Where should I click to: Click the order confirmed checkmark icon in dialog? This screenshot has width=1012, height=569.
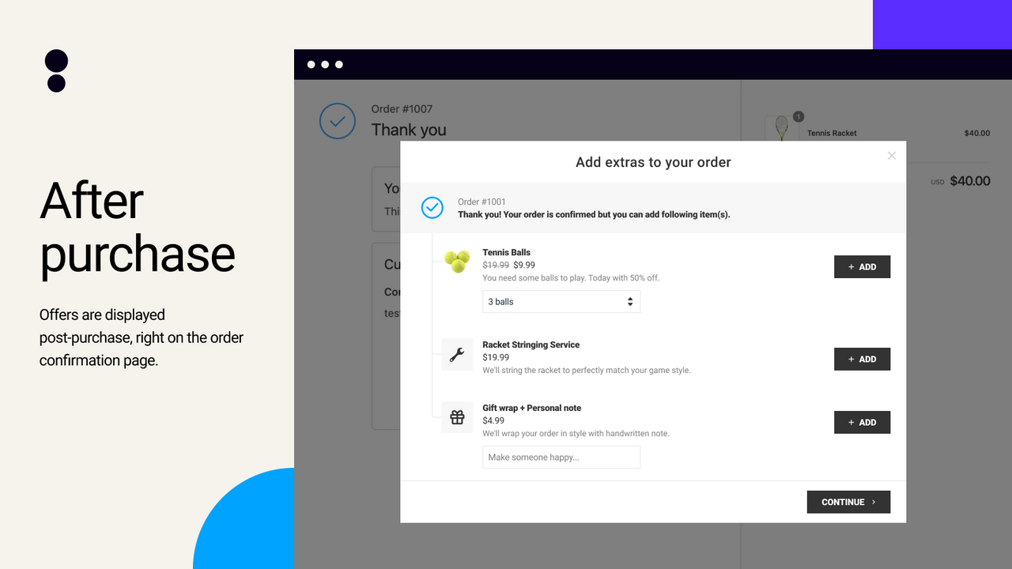point(432,208)
